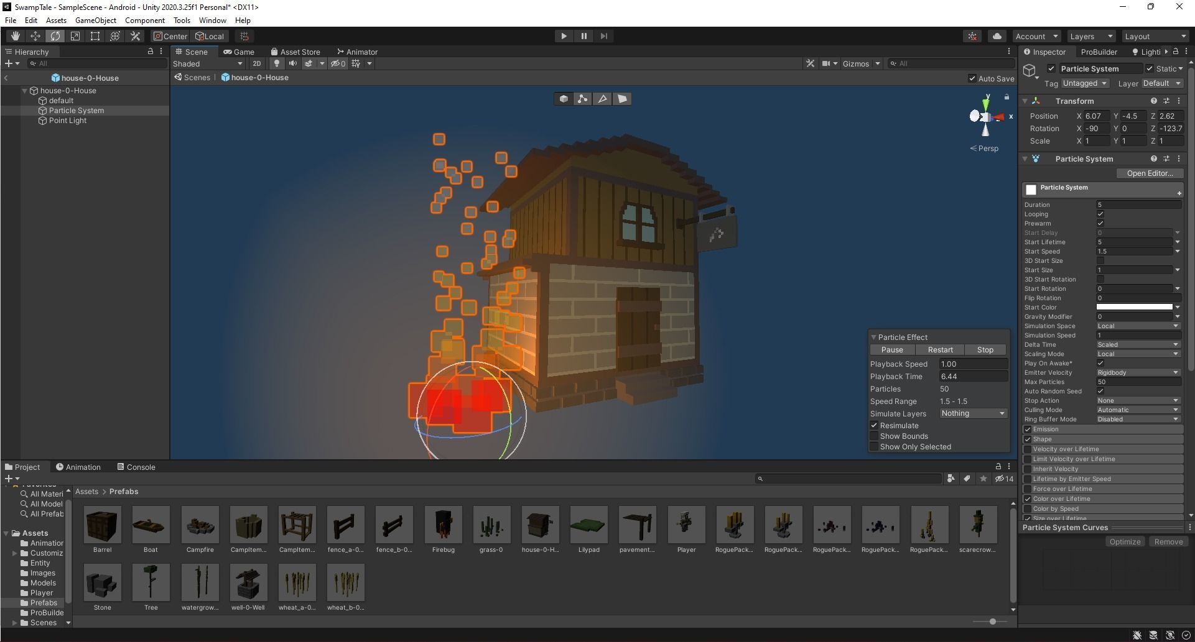
Task: Select ProBuilder face mode icon
Action: pyautogui.click(x=621, y=99)
